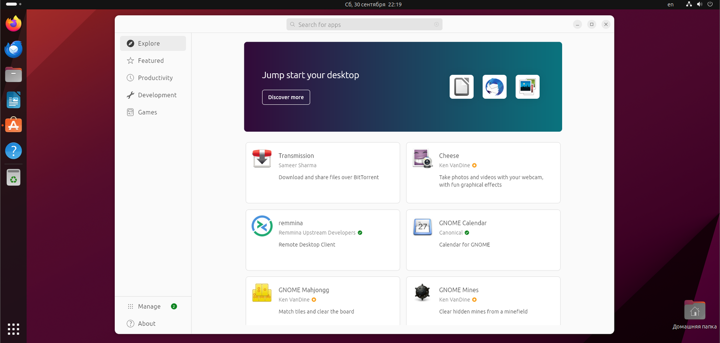Click 'Download and share files over BitTorrent' text
This screenshot has width=720, height=343.
click(x=328, y=177)
